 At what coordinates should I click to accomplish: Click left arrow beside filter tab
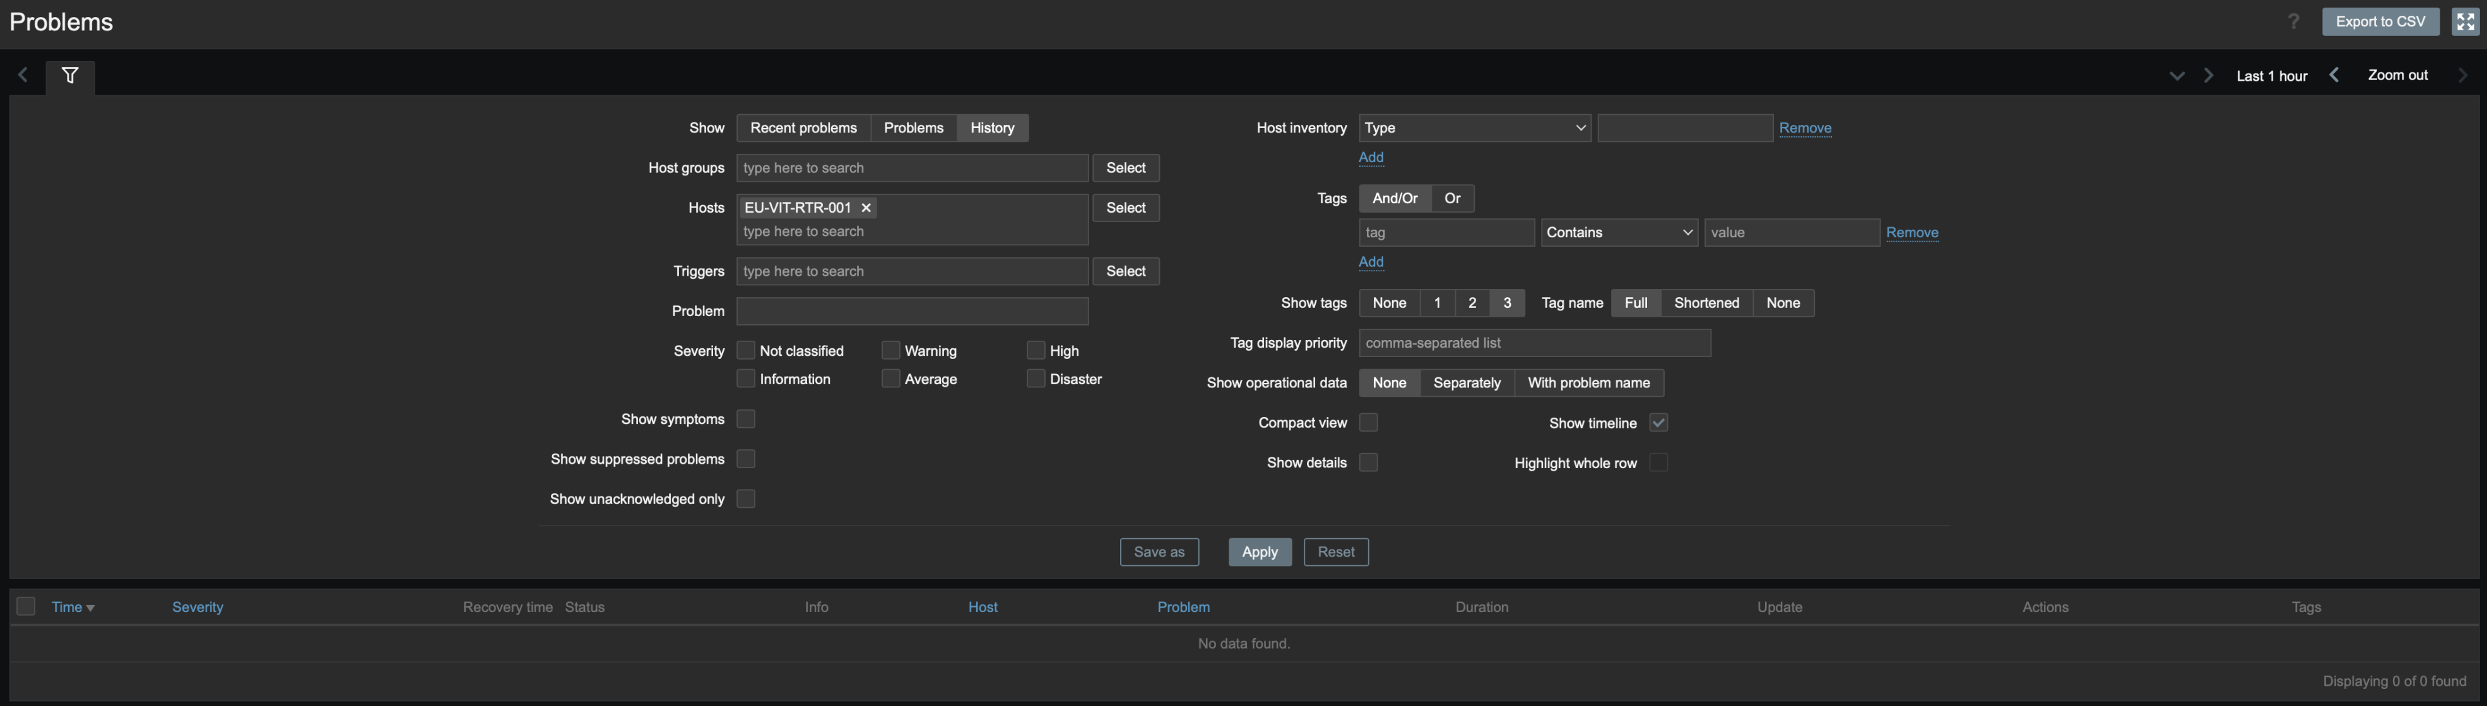tap(23, 75)
